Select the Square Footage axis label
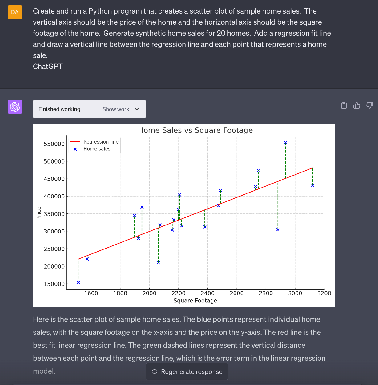Screen dimensions: 378x385 (195, 301)
